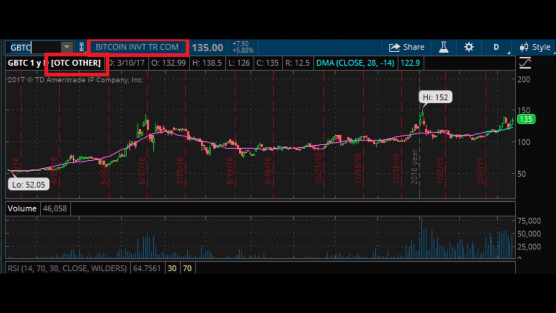Screen dimensions: 556x313
Task: Click the 25,000 volume axis label
Action: click(x=529, y=246)
